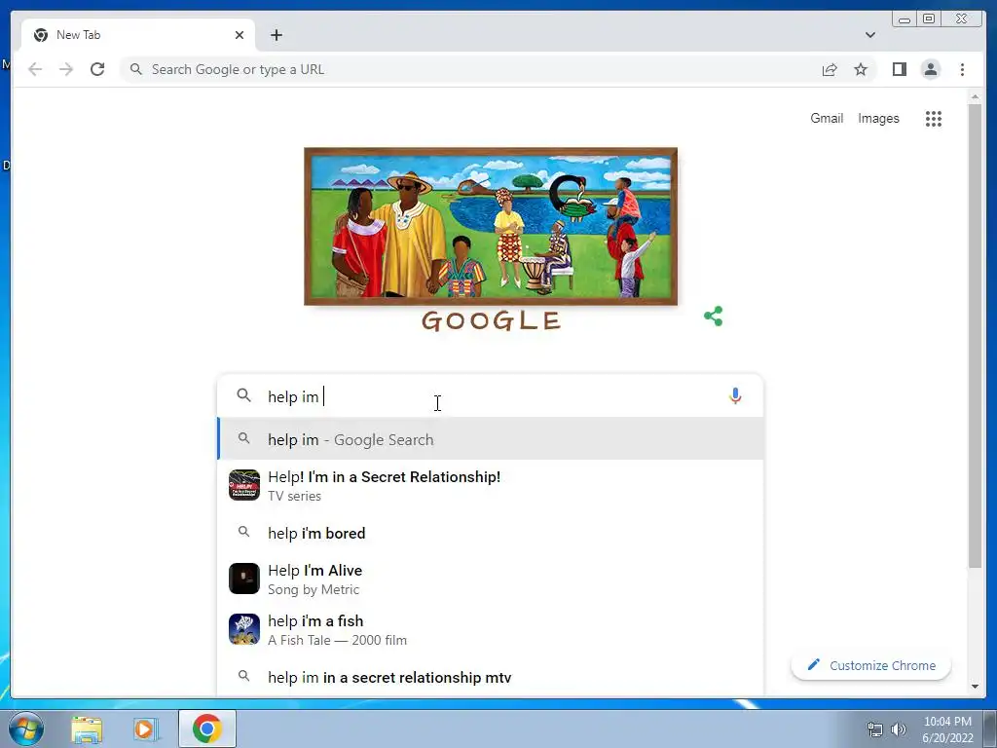Reload the page with refresh icon
The image size is (997, 748).
[x=97, y=69]
